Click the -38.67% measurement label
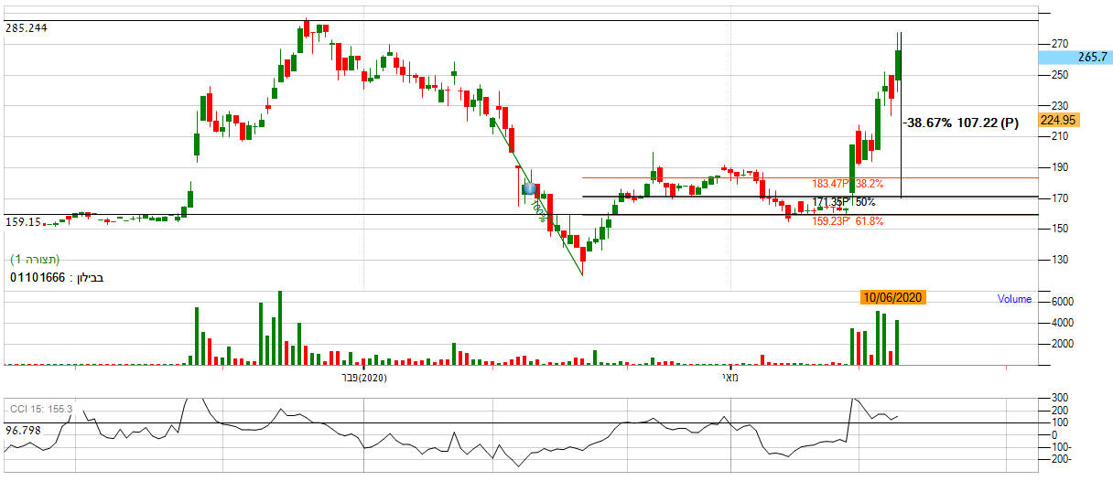1113x481 pixels. pyautogui.click(x=960, y=123)
